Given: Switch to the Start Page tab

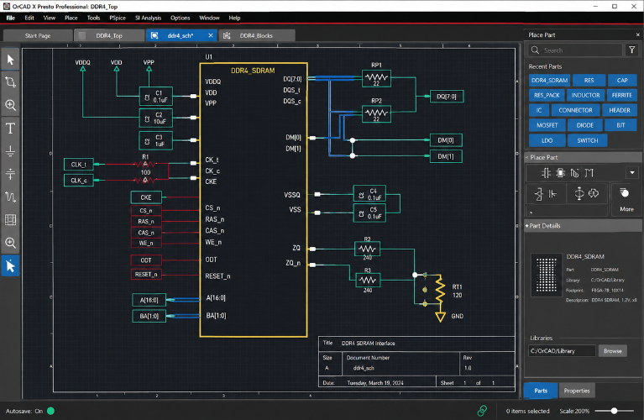Looking at the screenshot, I should click(38, 36).
